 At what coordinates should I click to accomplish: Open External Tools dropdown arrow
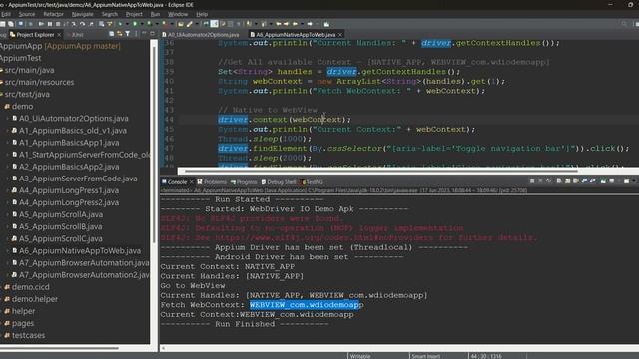tap(172, 24)
